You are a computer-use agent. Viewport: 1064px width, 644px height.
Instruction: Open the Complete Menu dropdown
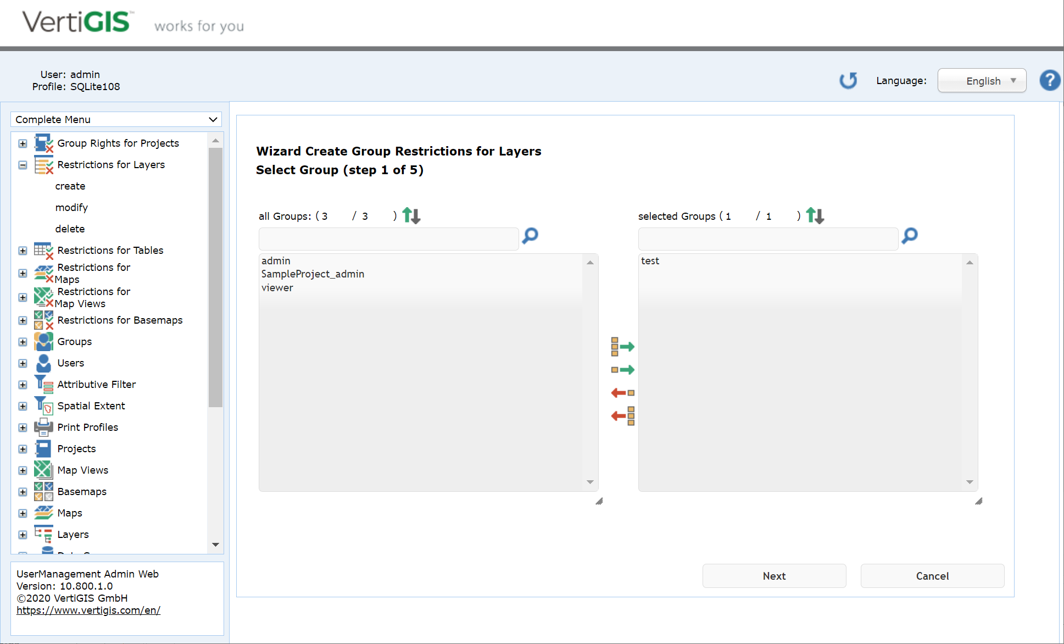point(116,119)
